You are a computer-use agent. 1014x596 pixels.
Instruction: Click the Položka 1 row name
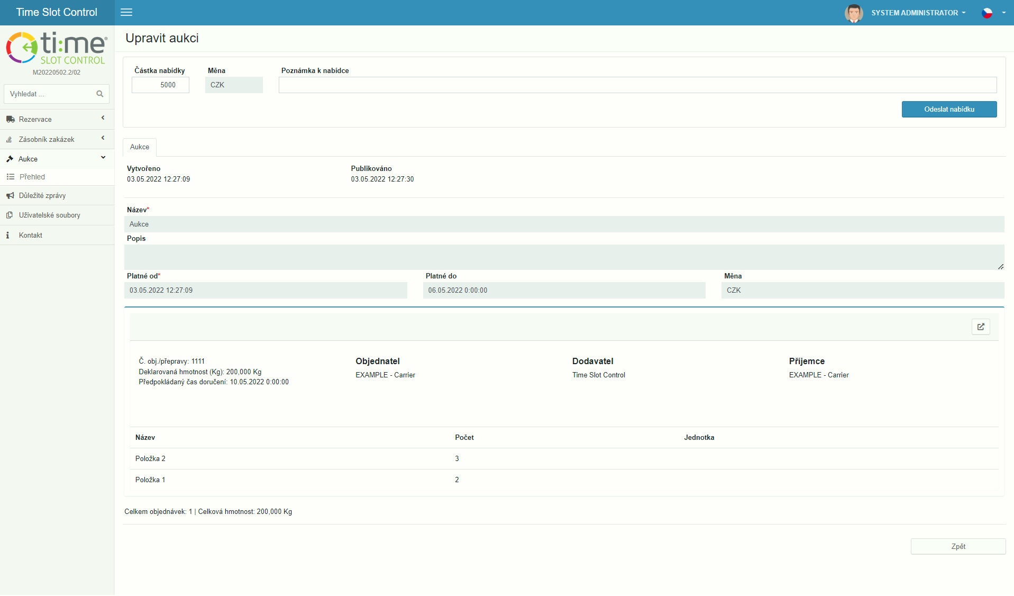click(x=150, y=480)
